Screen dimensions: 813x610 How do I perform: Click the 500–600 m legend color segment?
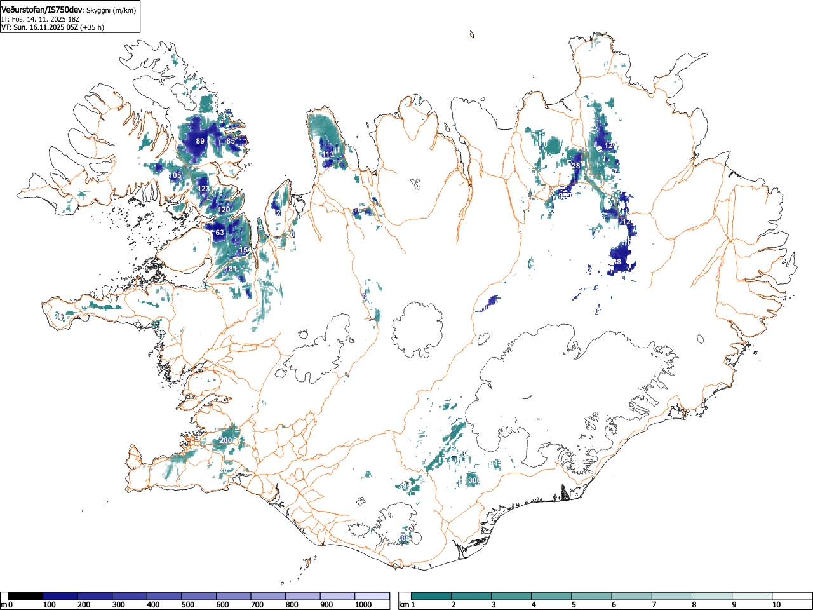tap(199, 596)
